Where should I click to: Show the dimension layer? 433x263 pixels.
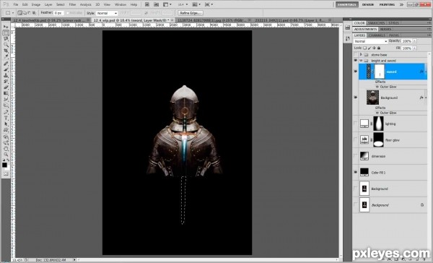point(355,156)
